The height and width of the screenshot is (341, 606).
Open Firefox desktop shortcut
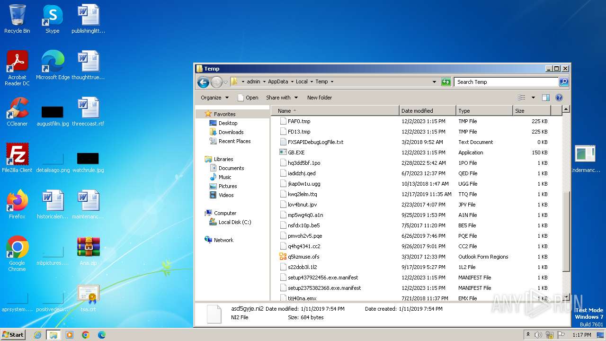(17, 205)
